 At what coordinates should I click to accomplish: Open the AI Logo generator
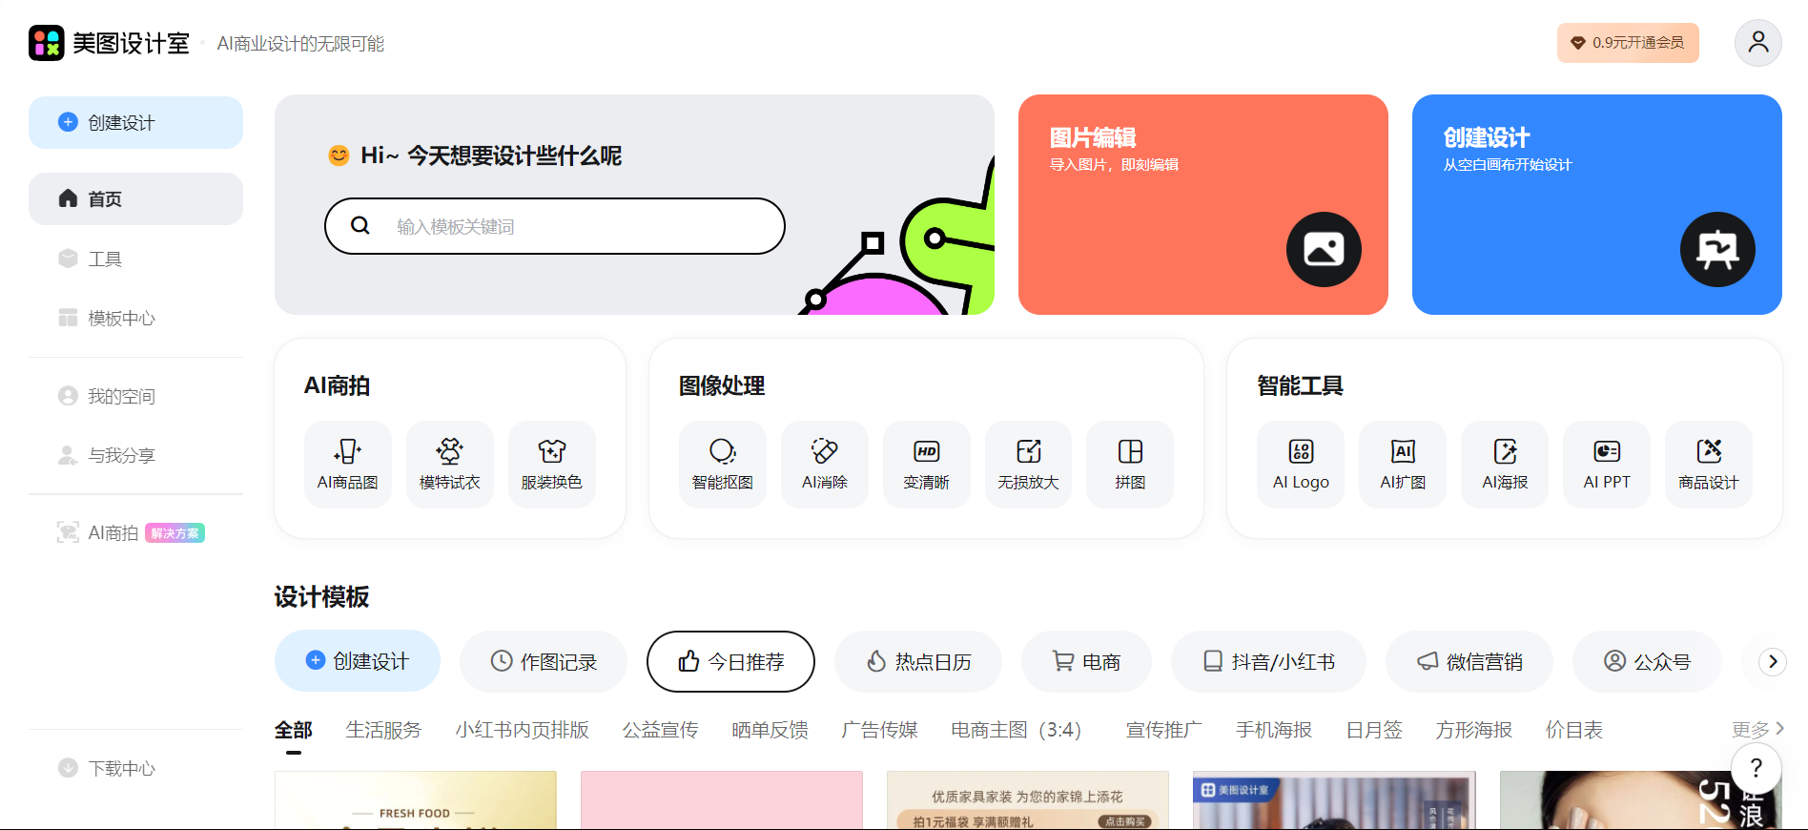tap(1302, 465)
